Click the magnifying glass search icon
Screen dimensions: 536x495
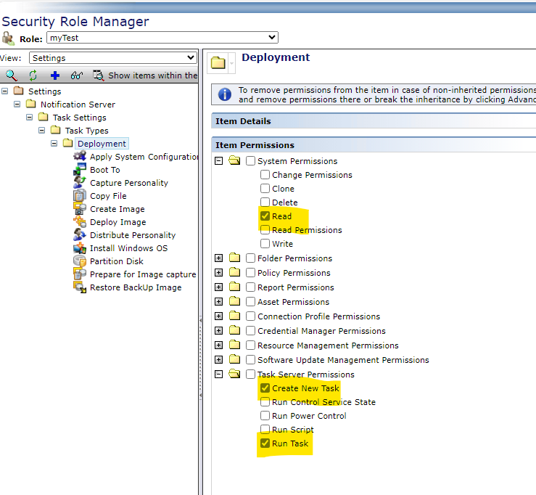pyautogui.click(x=11, y=75)
